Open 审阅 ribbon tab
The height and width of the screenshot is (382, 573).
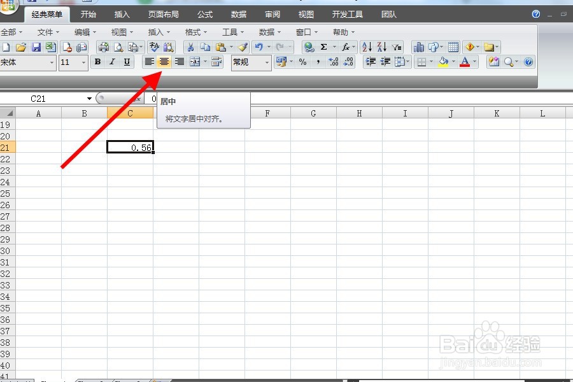pyautogui.click(x=272, y=15)
